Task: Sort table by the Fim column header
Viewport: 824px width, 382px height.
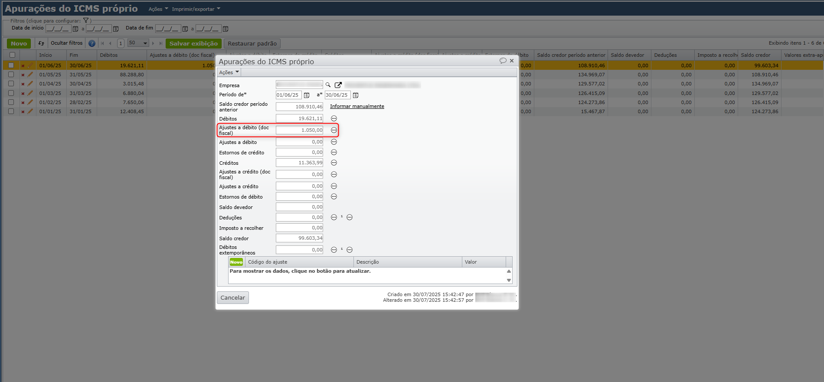Action: coord(82,55)
